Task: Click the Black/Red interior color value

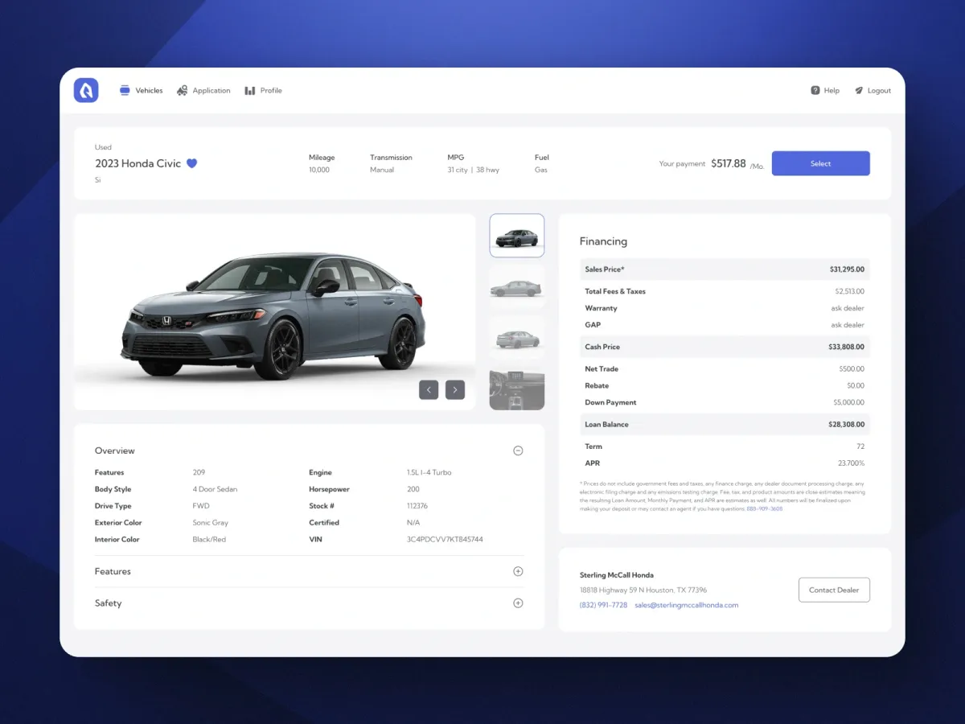Action: pyautogui.click(x=209, y=539)
